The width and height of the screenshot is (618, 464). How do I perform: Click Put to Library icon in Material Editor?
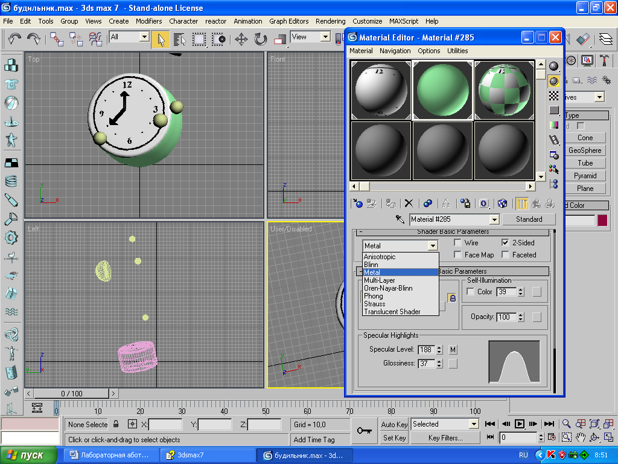coord(465,203)
